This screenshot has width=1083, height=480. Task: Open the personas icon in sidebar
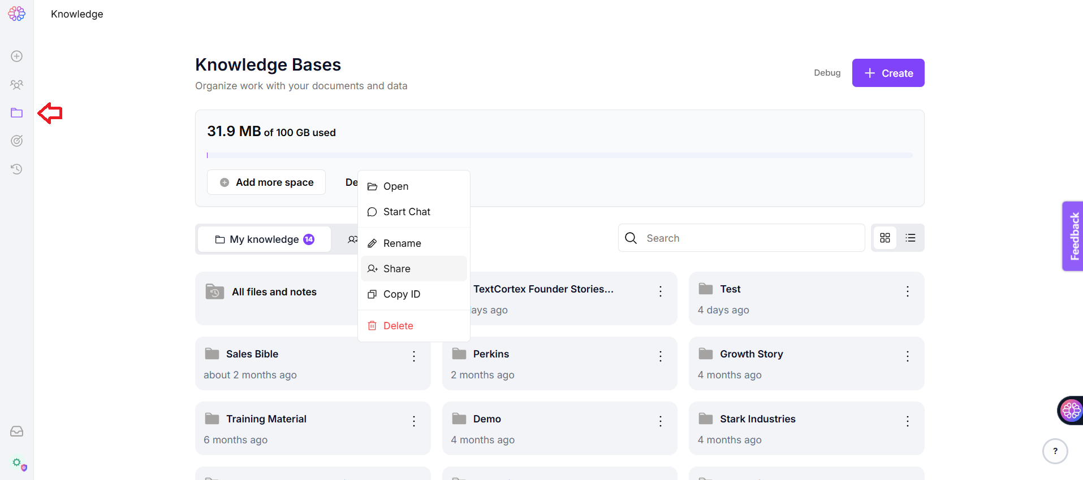tap(17, 85)
